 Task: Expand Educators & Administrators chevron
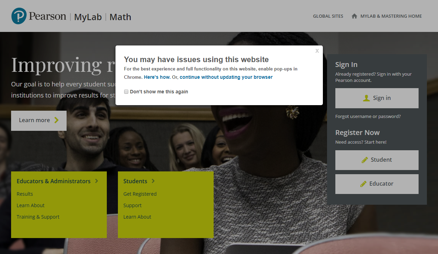pos(97,181)
